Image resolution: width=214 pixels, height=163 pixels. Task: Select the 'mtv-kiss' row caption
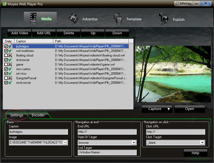click(21, 73)
